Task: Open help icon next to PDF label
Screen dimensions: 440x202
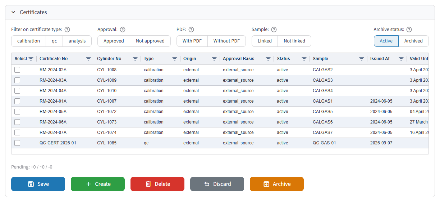Action: point(191,30)
